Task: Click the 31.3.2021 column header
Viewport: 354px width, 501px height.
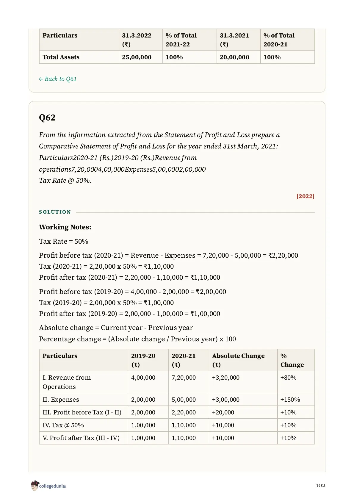Action: click(234, 40)
